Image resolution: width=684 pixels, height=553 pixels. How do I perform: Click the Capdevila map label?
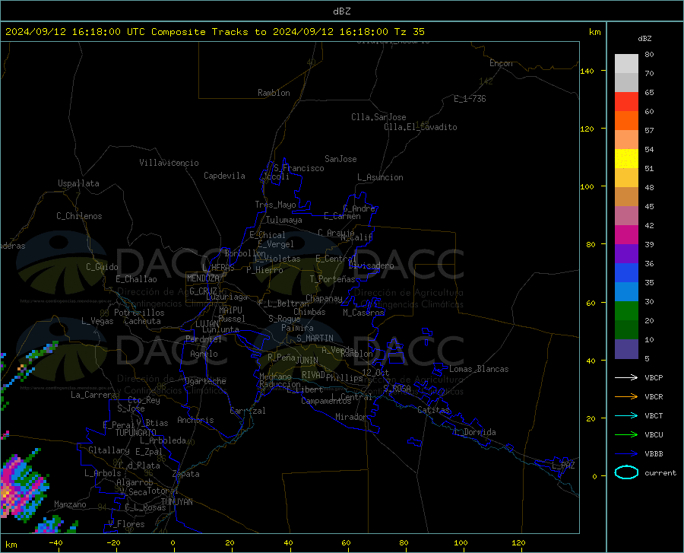pos(224,176)
